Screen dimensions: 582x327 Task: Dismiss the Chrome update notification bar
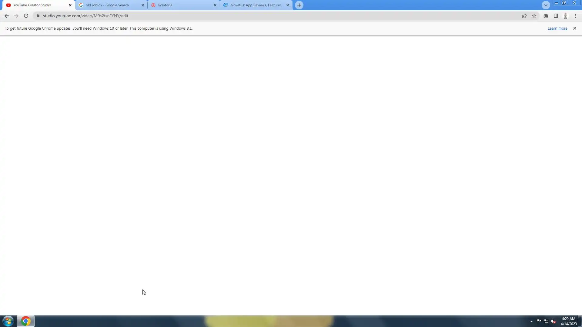click(574, 28)
